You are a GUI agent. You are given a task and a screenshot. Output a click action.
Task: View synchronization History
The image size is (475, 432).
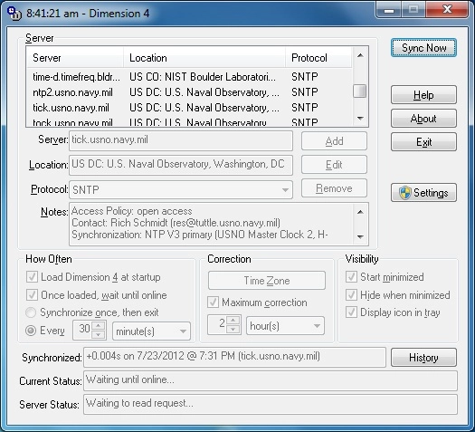coord(423,358)
